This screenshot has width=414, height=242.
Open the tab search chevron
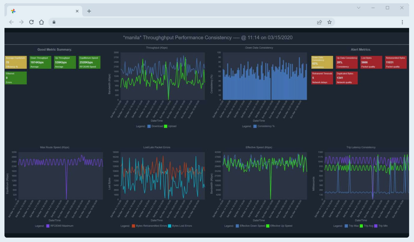pyautogui.click(x=359, y=7)
